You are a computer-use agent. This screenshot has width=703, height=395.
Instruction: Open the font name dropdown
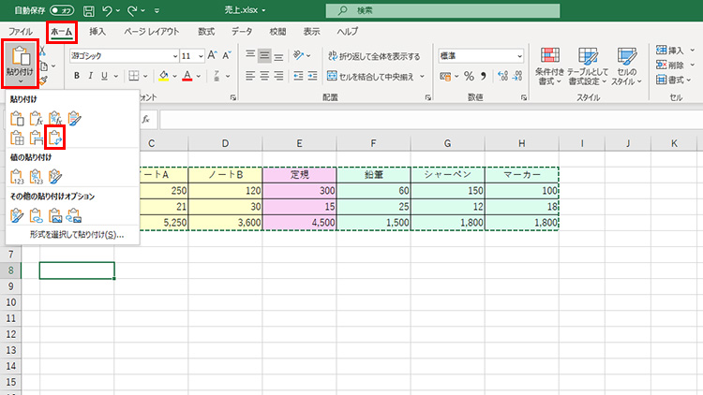pyautogui.click(x=172, y=56)
